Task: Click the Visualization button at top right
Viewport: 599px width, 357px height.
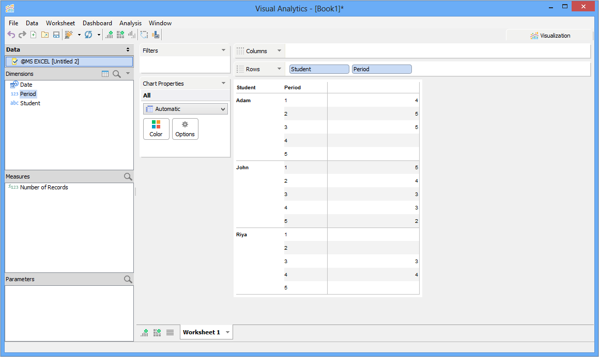Action: pos(550,36)
